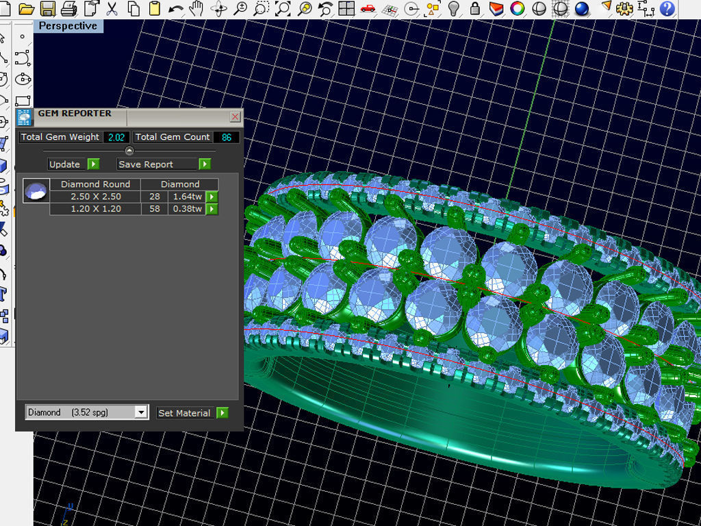Click the Four Viewports layout icon
The image size is (701, 526).
point(346,8)
